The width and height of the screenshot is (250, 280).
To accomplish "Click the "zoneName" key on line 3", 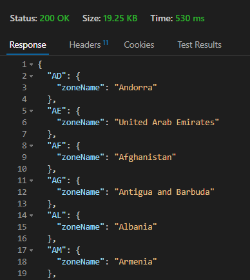I will 81,88.
